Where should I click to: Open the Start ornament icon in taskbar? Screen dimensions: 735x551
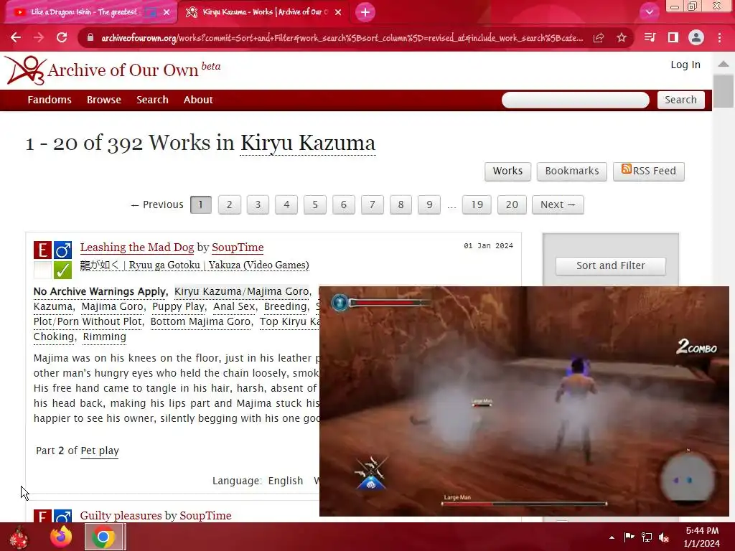(x=19, y=537)
